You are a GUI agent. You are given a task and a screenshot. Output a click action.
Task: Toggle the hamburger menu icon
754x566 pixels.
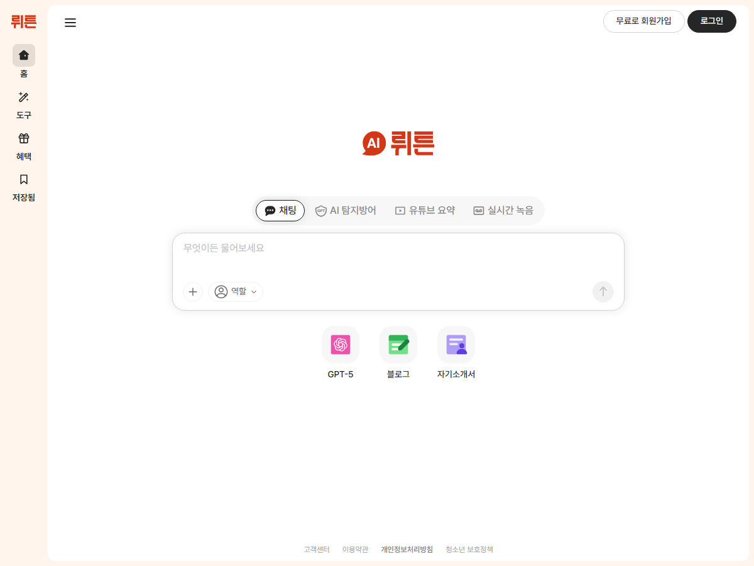click(x=70, y=23)
